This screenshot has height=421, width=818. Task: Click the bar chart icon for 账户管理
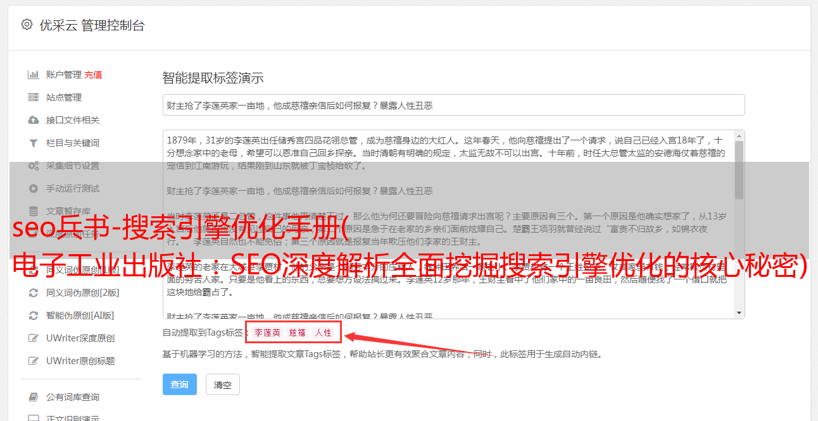point(34,75)
